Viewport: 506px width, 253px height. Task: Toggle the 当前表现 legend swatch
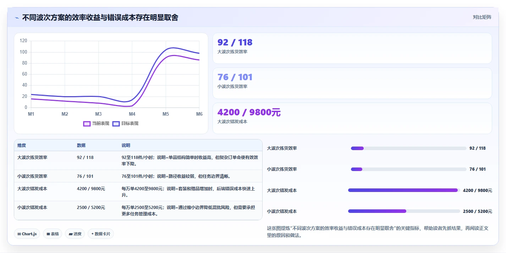[x=87, y=123]
